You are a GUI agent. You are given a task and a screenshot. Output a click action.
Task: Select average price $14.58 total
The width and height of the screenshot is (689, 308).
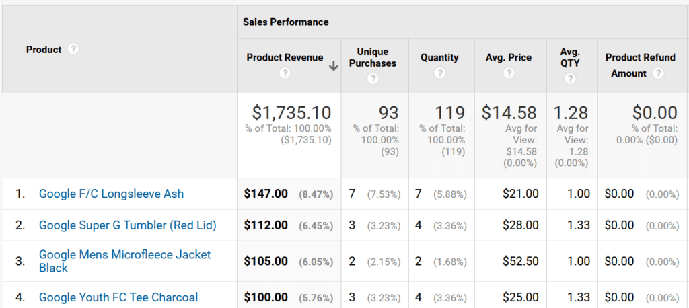(x=509, y=113)
